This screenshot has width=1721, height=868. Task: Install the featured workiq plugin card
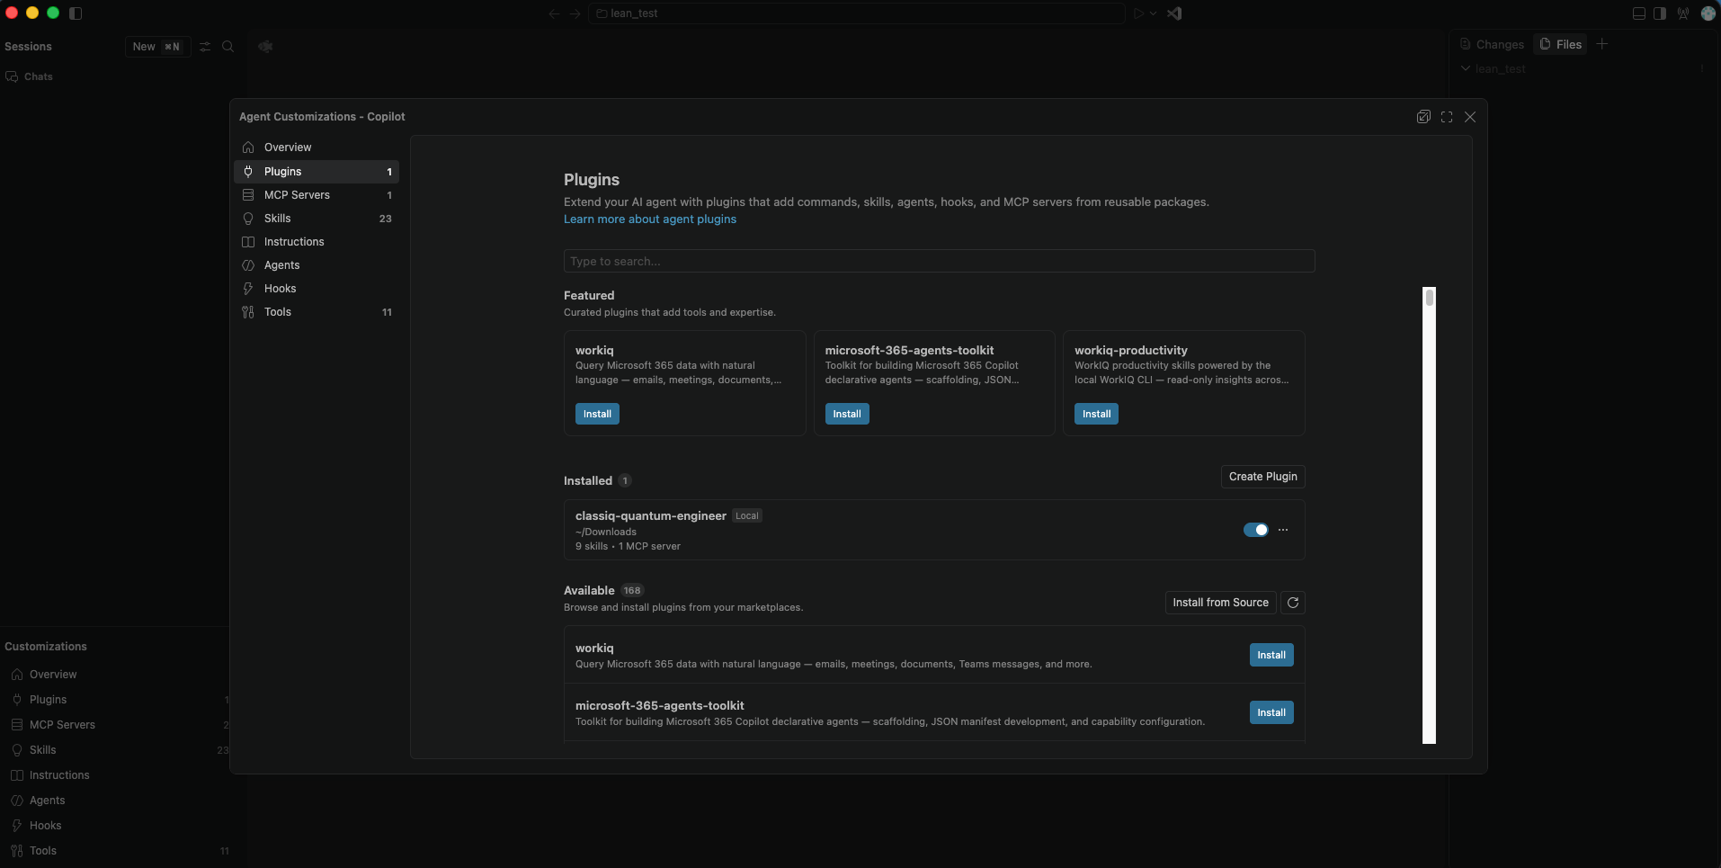point(597,414)
